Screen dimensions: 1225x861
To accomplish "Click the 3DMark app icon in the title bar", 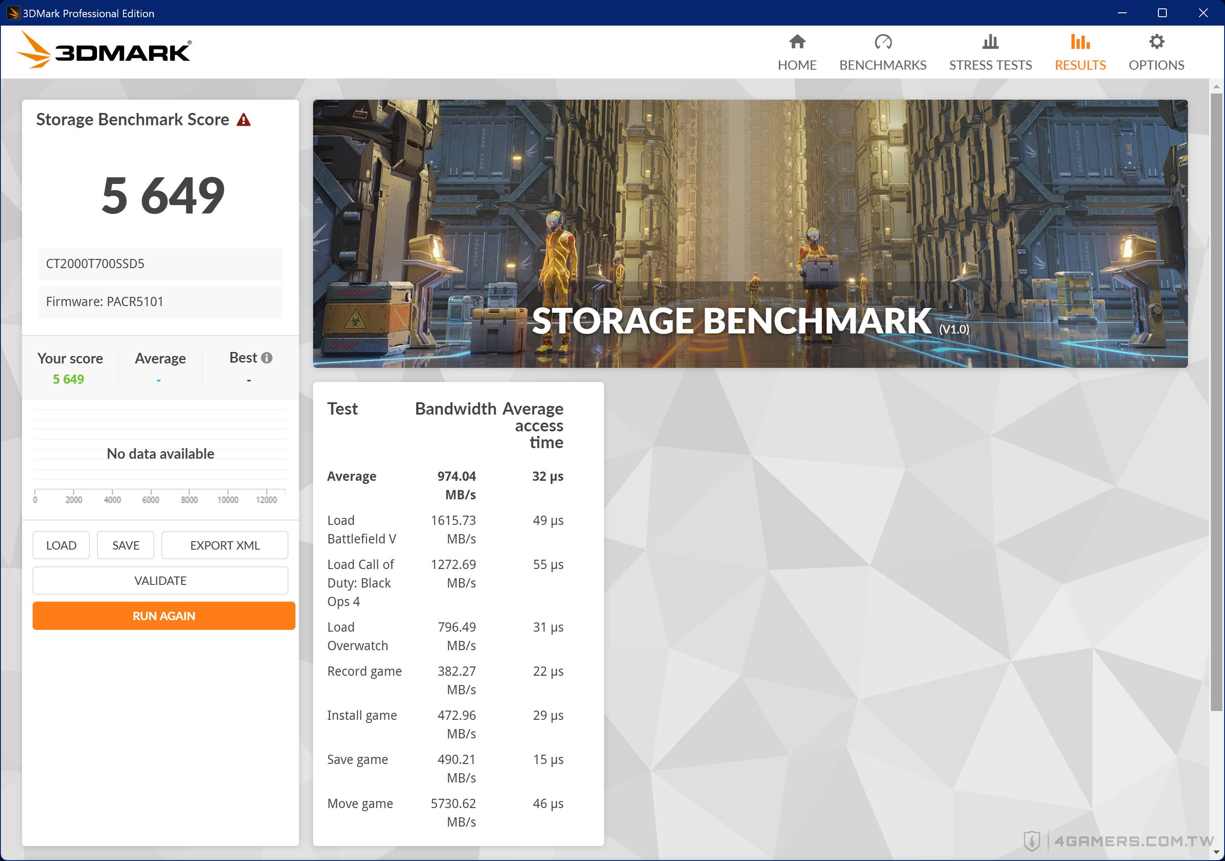I will pos(13,13).
